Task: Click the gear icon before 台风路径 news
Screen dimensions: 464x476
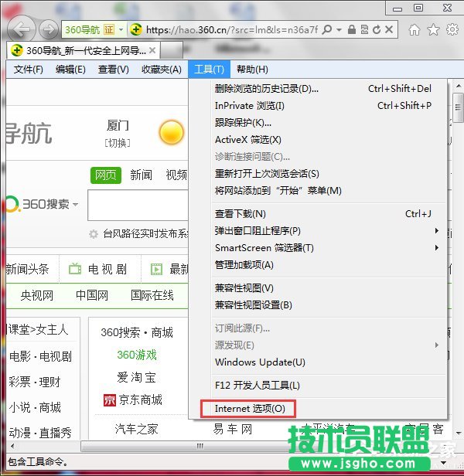Action: (94, 234)
